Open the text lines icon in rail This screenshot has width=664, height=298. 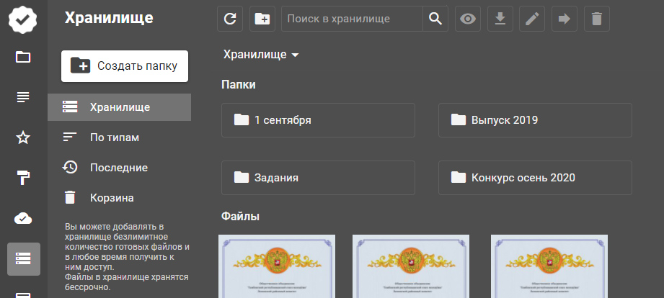[23, 97]
